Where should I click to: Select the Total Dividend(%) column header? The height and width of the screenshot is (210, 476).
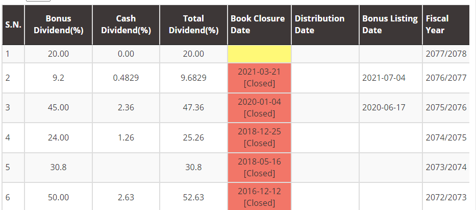click(193, 25)
